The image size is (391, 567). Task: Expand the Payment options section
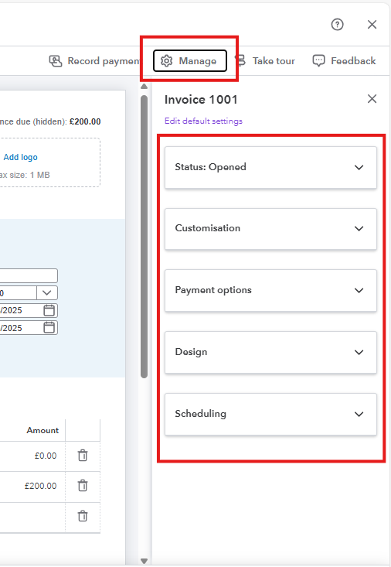270,290
